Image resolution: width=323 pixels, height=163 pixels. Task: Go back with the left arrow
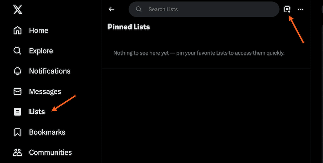112,9
